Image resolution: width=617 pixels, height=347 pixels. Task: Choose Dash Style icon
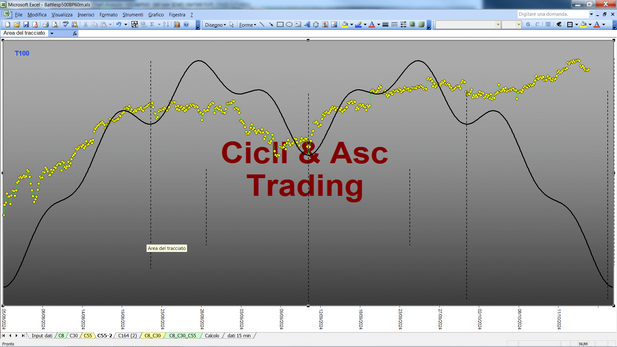tap(394, 25)
